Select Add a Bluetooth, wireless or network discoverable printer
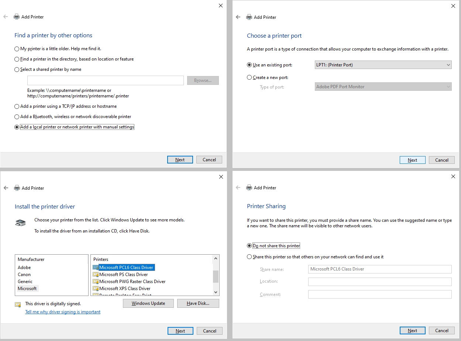461x341 pixels. tap(17, 117)
